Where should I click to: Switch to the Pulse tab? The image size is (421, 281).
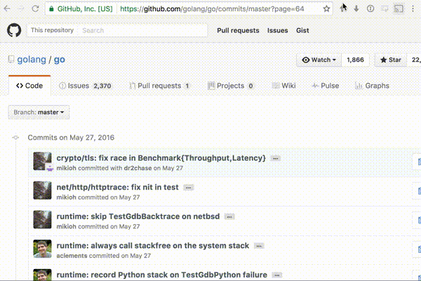click(x=326, y=86)
